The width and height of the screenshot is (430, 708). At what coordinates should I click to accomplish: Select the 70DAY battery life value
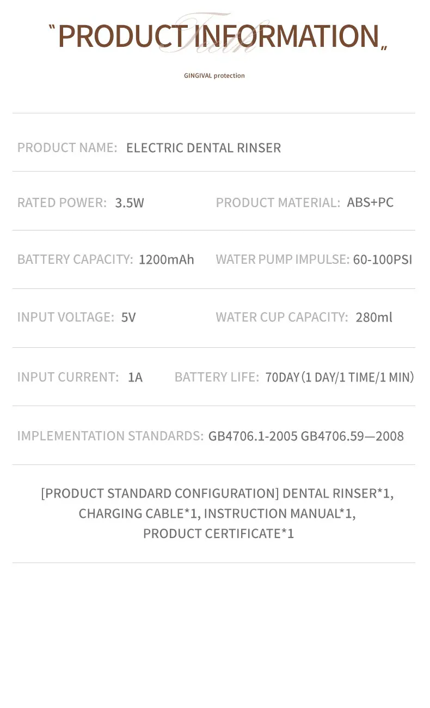(x=340, y=377)
